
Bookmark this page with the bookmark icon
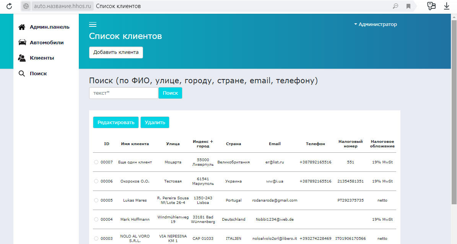click(x=408, y=6)
